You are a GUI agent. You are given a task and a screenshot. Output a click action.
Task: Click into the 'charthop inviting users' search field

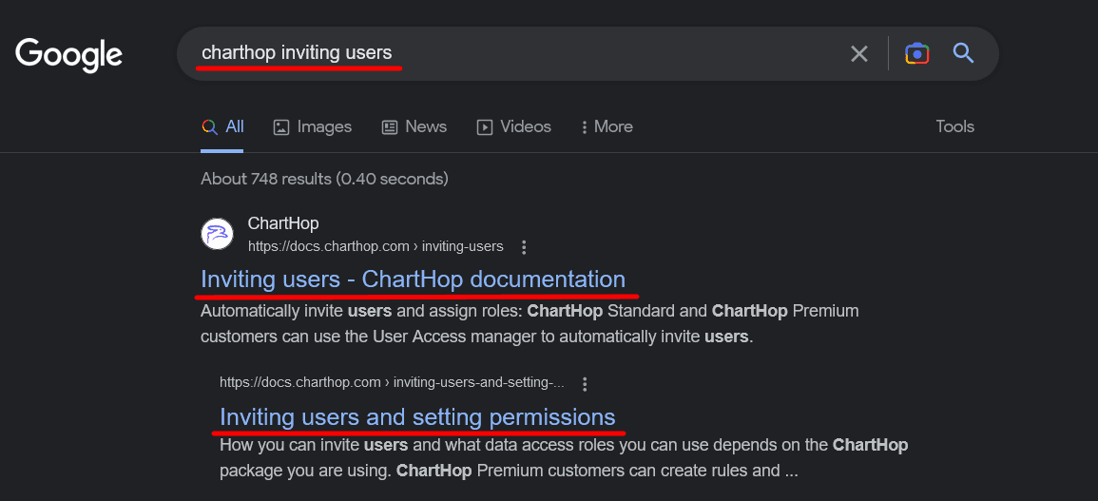tap(513, 53)
